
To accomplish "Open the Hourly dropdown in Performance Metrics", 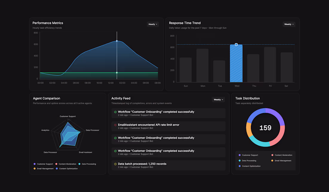I will click(153, 24).
